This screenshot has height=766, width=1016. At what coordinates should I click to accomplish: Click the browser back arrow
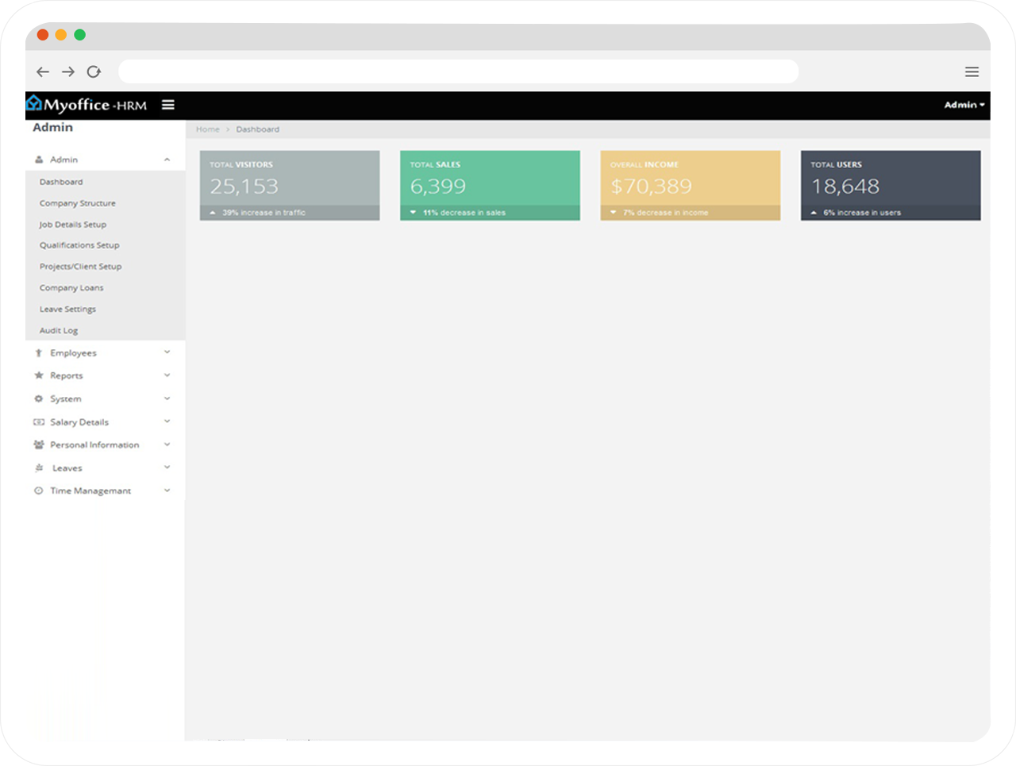(43, 72)
